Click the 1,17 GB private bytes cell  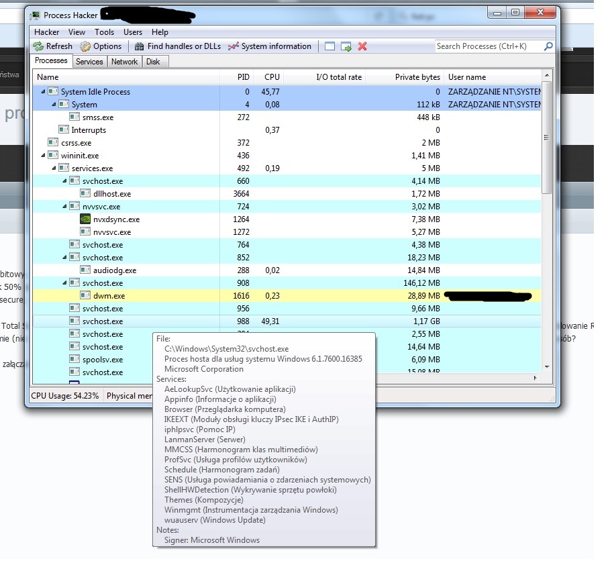coord(426,321)
